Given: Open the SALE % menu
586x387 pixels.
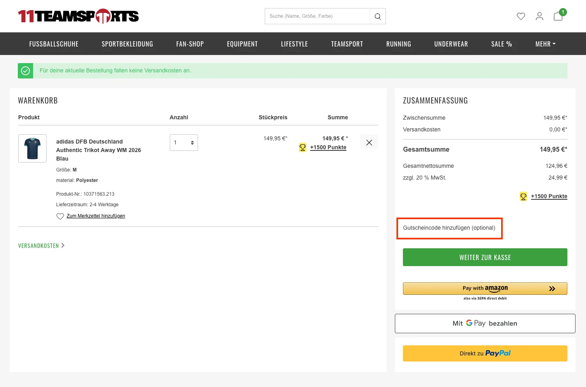Looking at the screenshot, I should [502, 44].
